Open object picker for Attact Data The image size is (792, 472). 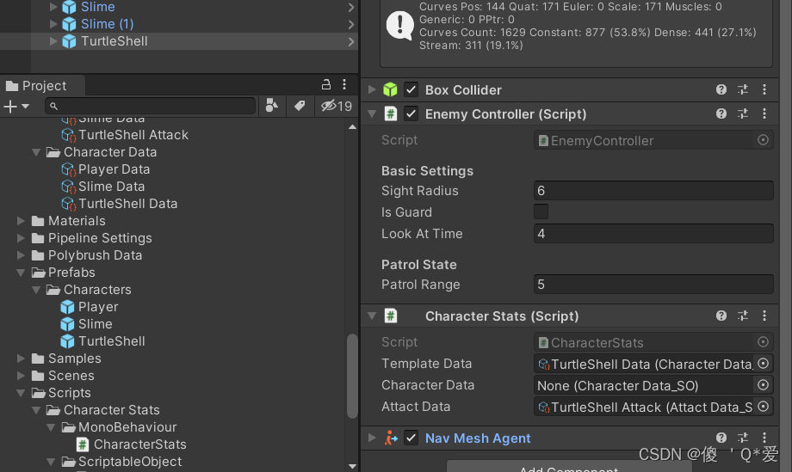pyautogui.click(x=763, y=407)
